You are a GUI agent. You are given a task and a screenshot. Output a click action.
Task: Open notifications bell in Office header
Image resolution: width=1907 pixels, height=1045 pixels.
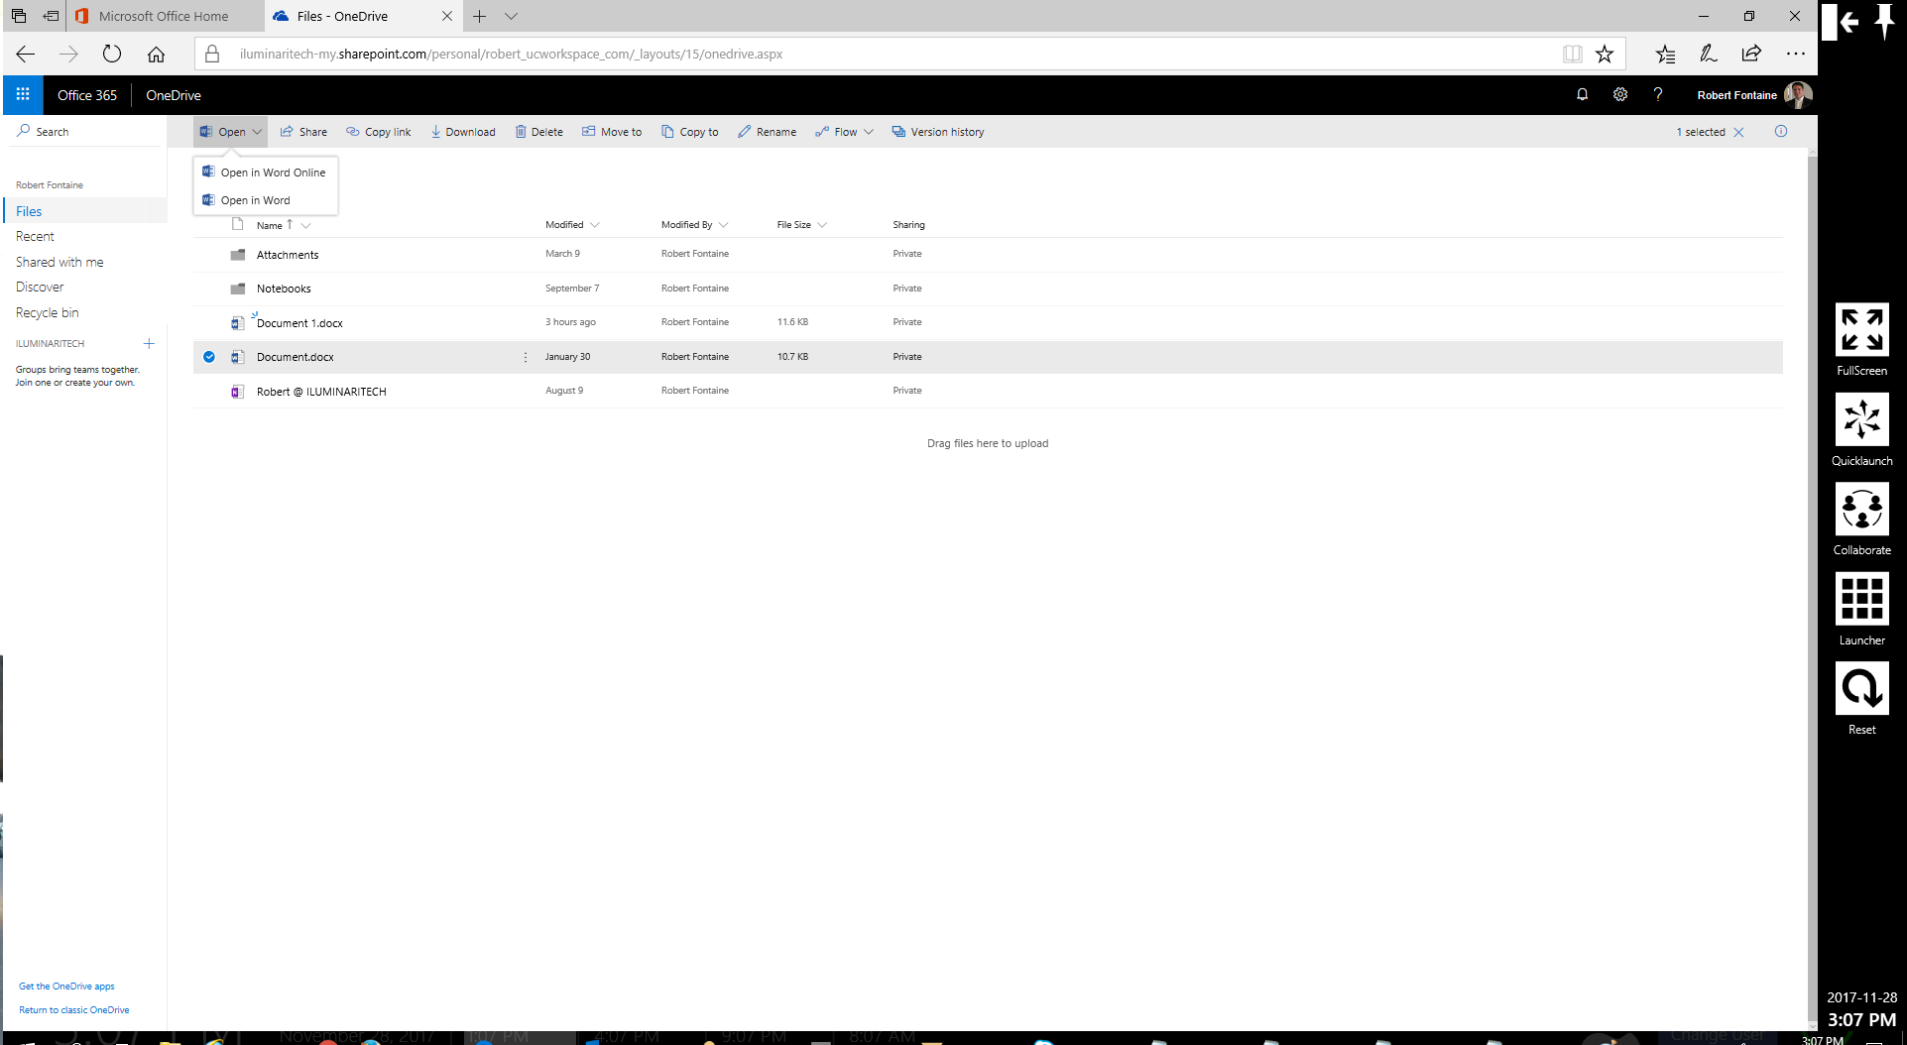[x=1582, y=95]
